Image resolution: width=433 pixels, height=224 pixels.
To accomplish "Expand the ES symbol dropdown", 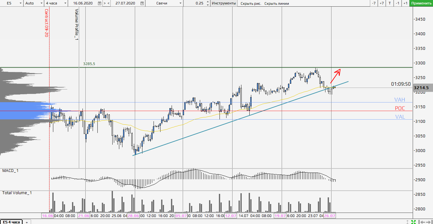I will point(20,3).
